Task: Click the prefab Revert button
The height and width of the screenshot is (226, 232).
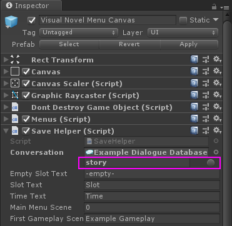Action: click(129, 44)
